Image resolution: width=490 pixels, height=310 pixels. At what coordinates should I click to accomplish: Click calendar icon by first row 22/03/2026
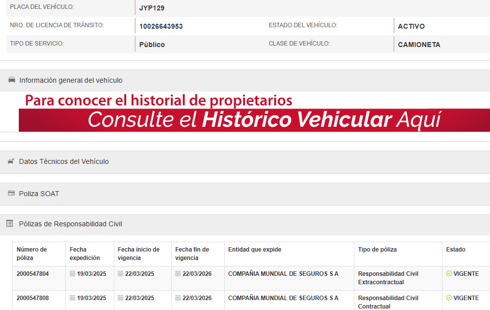click(178, 274)
